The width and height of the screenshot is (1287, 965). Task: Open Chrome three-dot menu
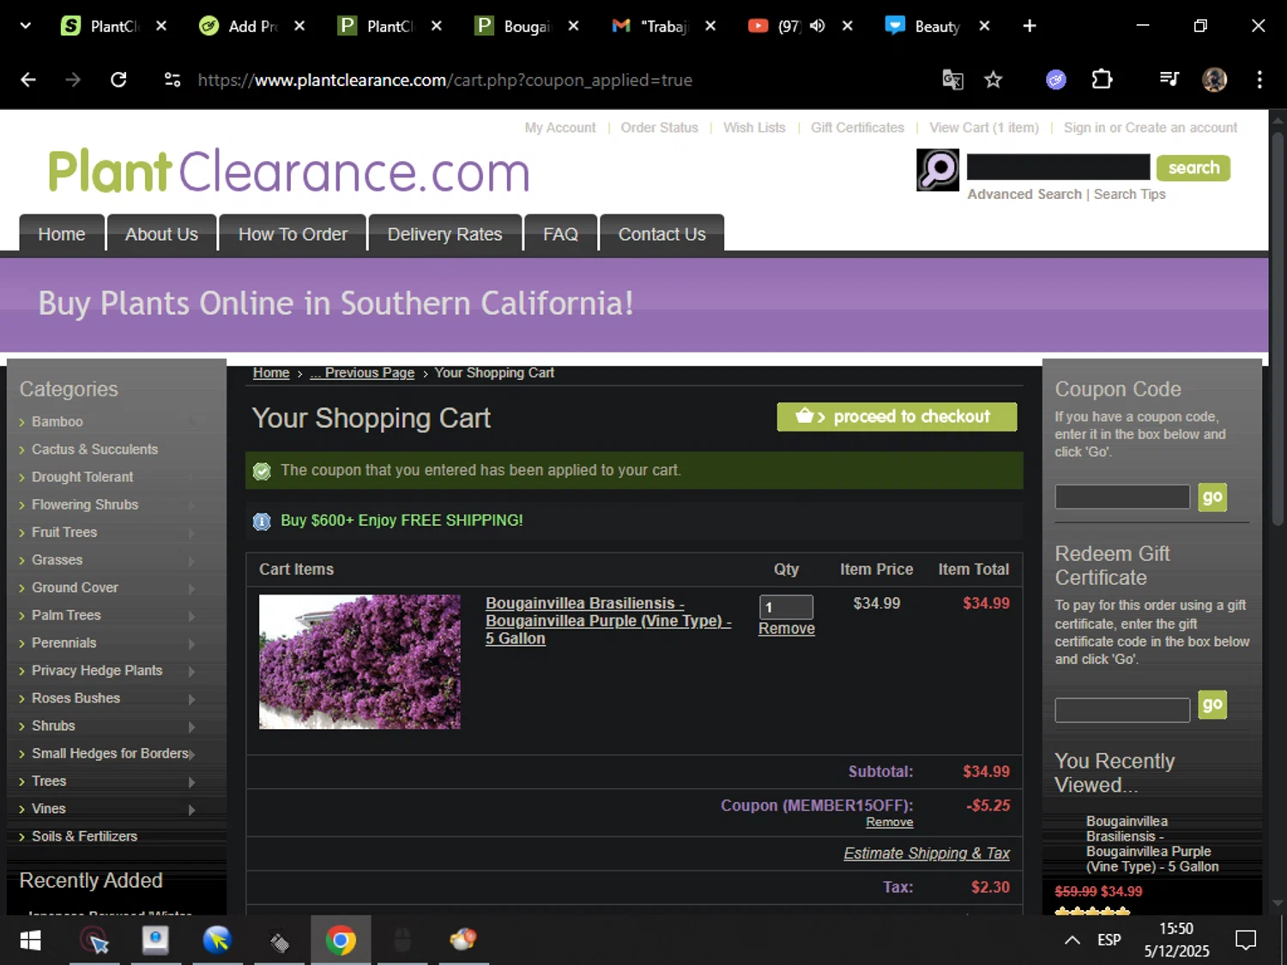(1260, 80)
